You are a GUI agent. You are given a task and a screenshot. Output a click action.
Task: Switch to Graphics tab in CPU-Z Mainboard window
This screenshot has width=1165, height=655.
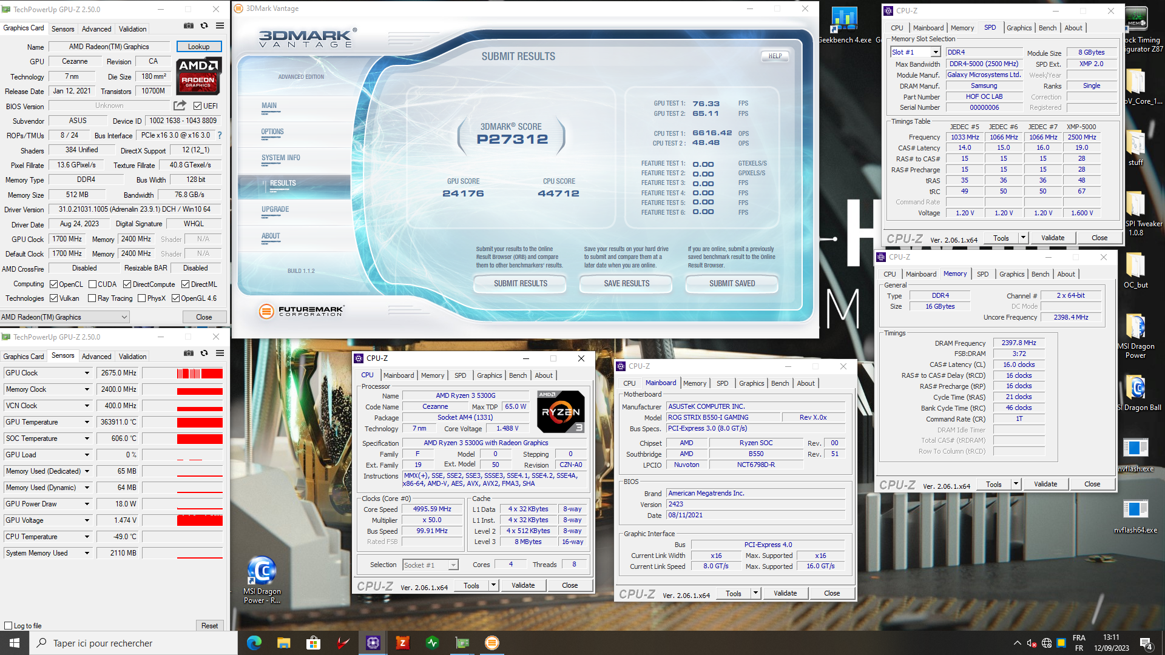751,383
